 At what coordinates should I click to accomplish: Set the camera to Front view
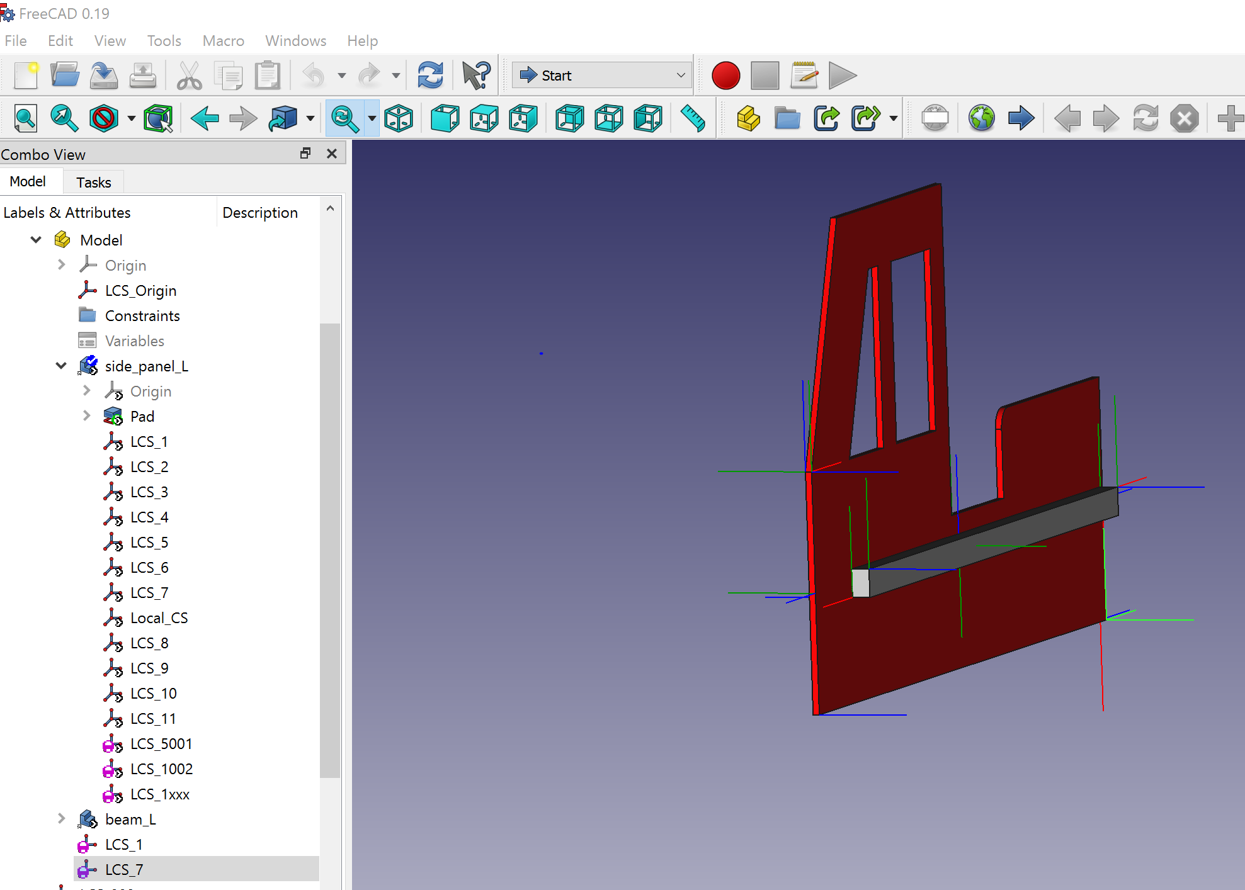tap(445, 118)
